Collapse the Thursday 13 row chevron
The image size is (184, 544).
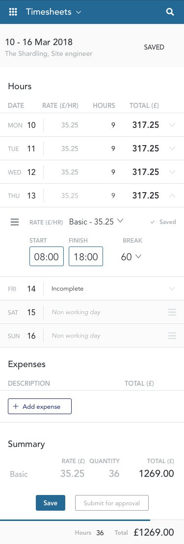click(x=172, y=196)
